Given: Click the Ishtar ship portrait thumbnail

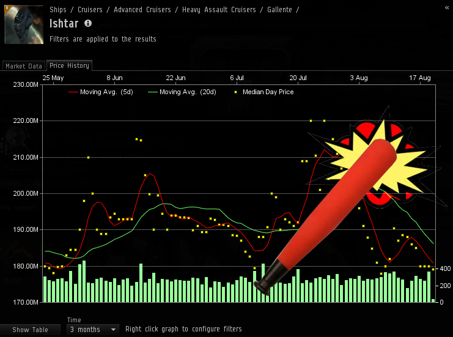Looking at the screenshot, I should [24, 24].
